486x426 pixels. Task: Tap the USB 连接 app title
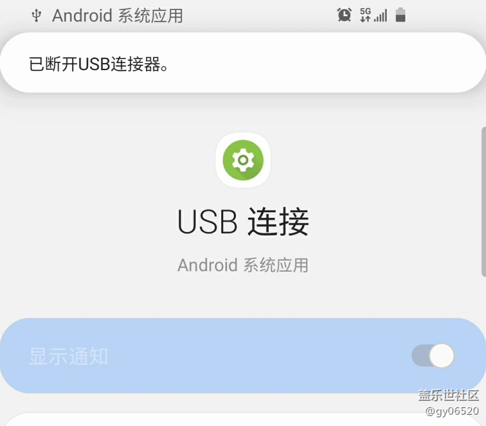point(243,221)
